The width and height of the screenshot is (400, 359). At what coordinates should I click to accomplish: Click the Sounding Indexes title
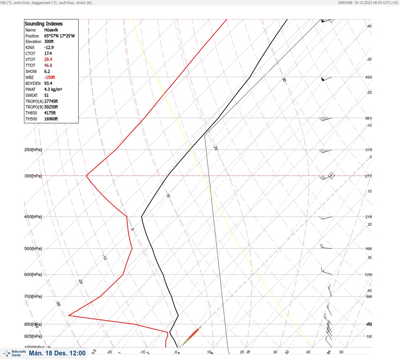[43, 24]
